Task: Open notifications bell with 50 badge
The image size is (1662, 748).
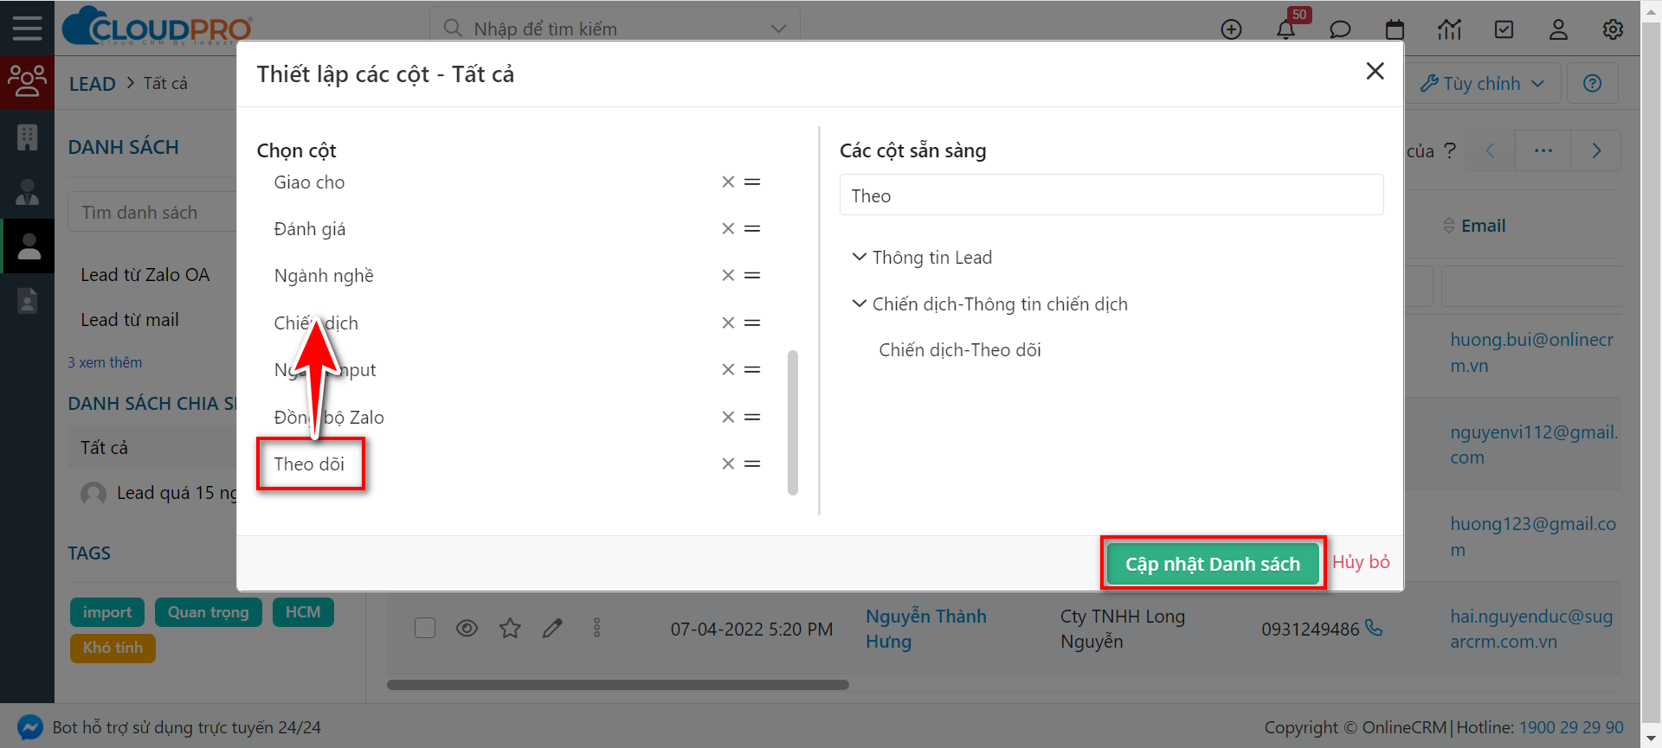Action: pyautogui.click(x=1286, y=29)
